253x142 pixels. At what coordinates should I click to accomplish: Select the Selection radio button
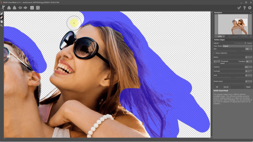click(235, 43)
